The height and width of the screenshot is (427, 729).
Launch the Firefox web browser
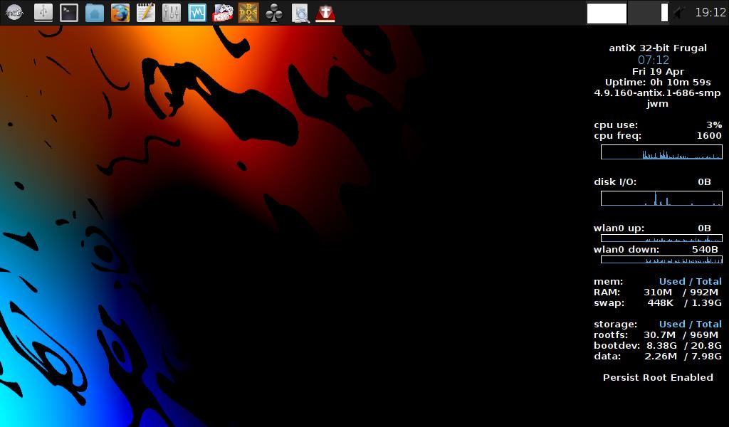pyautogui.click(x=120, y=13)
